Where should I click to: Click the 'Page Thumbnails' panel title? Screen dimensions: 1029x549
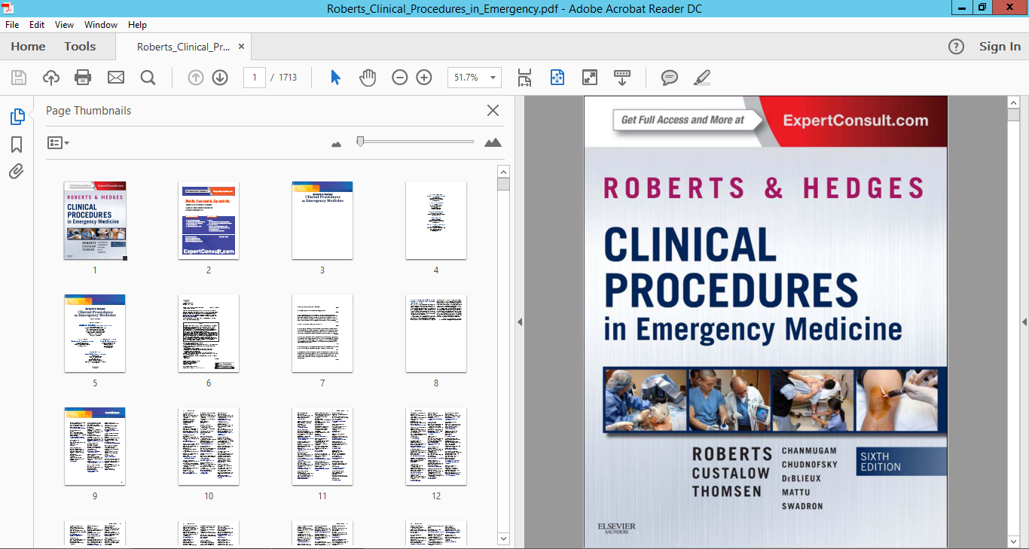88,111
